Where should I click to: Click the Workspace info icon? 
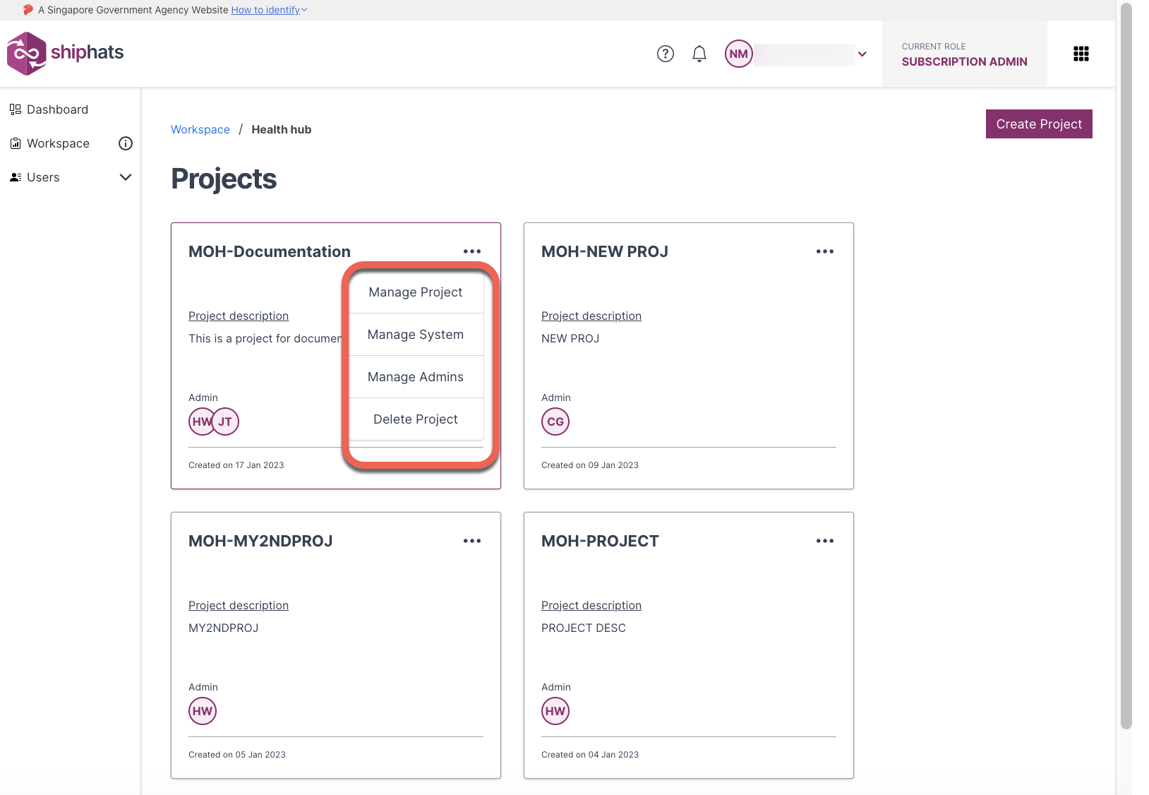(126, 143)
